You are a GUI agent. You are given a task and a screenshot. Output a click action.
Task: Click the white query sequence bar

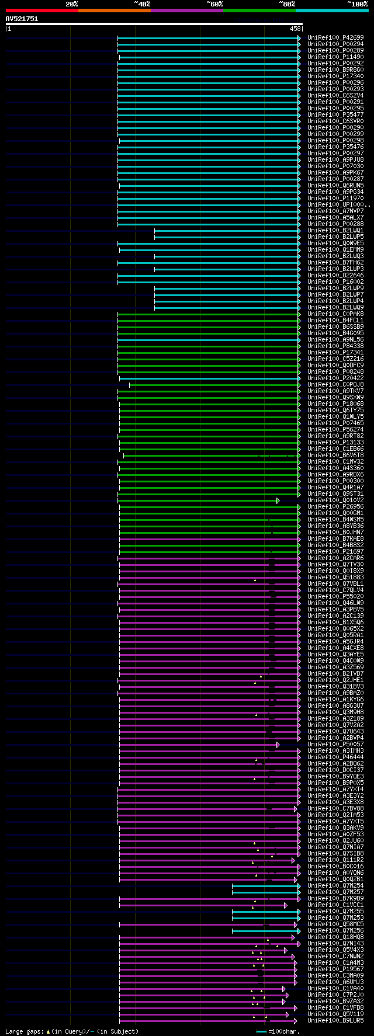coord(154,24)
